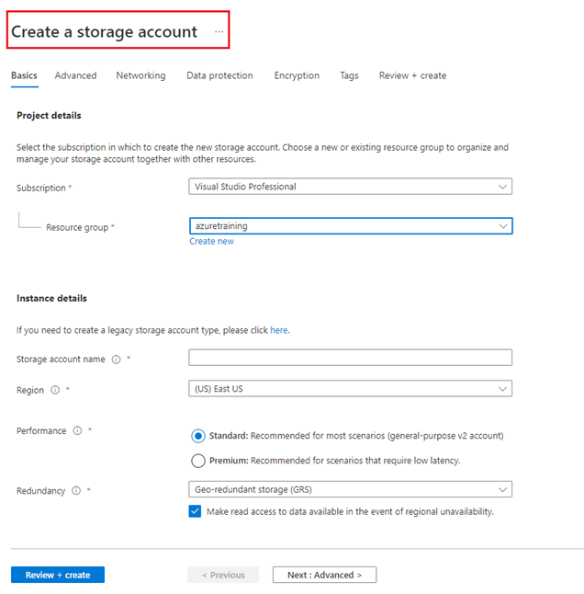Open the Redundancy dropdown
This screenshot has height=594, width=584.
coord(350,489)
